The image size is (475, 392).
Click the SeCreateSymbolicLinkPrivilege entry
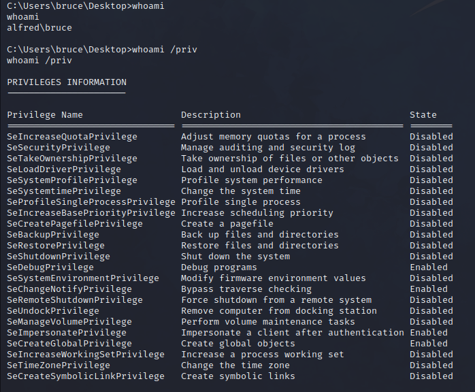point(86,376)
